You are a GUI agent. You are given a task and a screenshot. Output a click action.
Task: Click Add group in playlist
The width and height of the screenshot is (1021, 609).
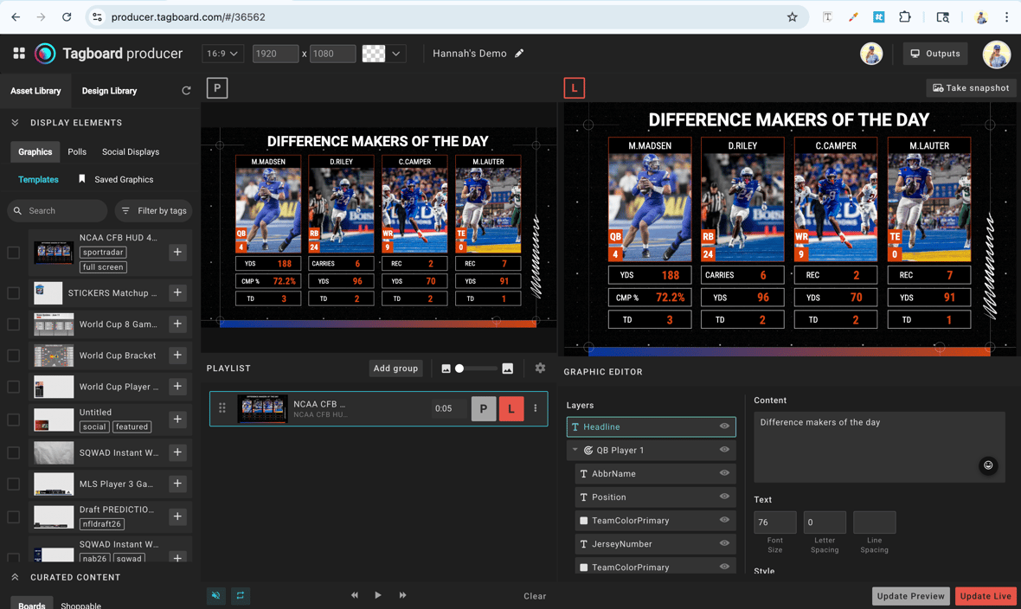[395, 368]
